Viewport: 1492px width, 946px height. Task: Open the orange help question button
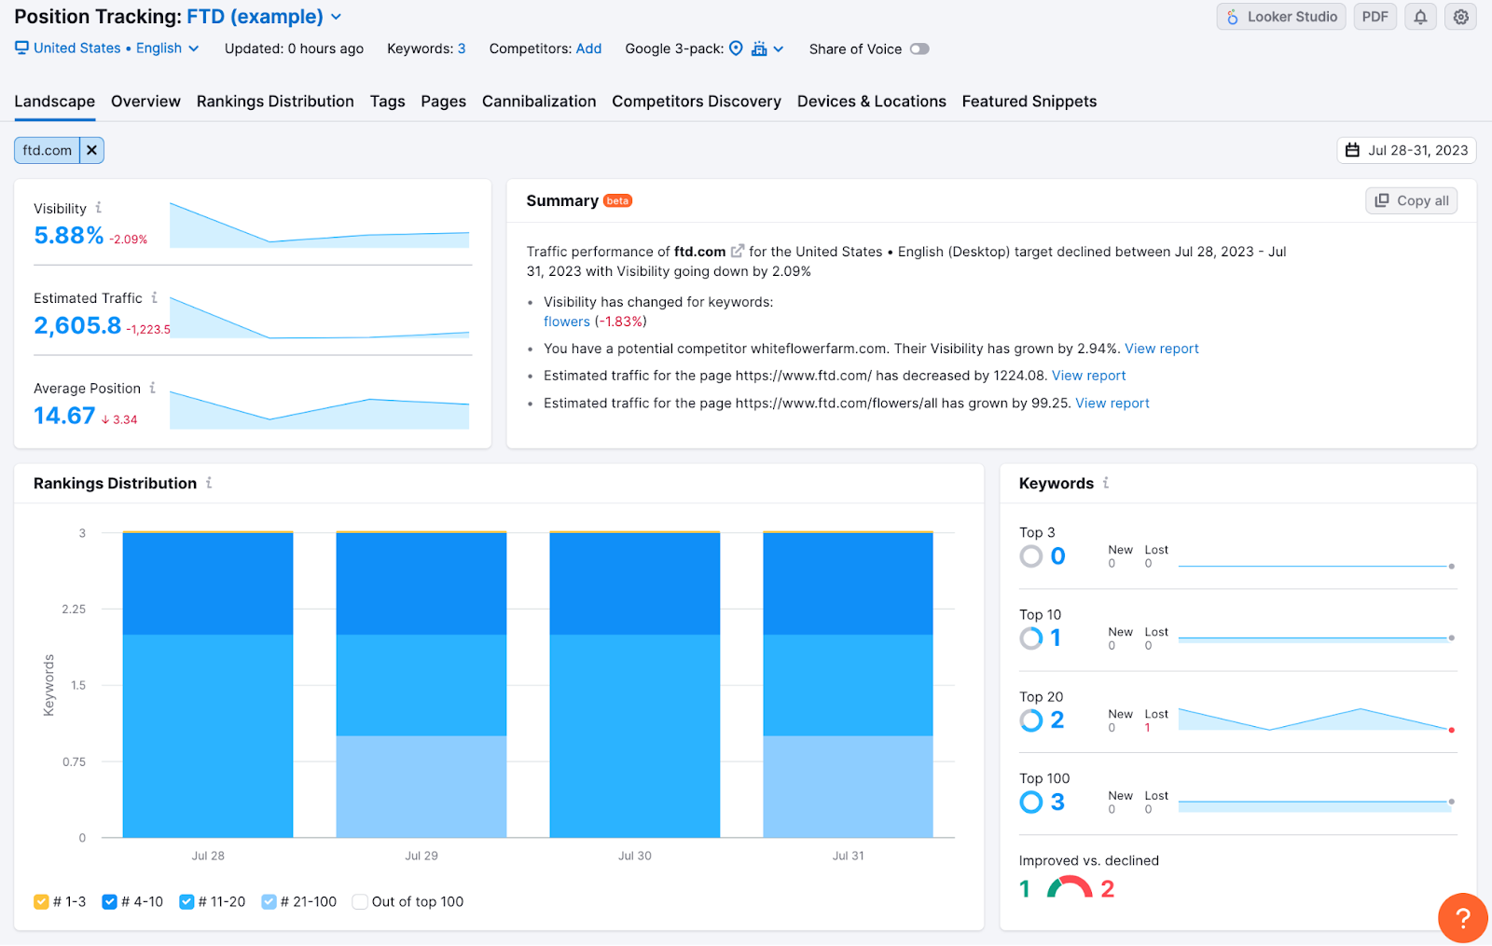coord(1463,918)
